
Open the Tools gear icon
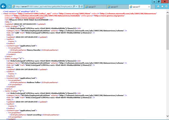coord(166,6)
